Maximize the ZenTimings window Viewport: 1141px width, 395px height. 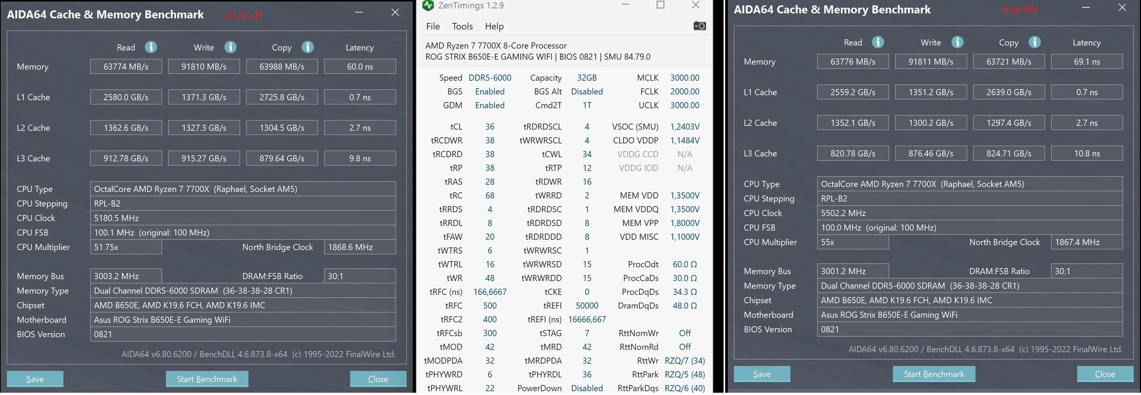coord(660,5)
